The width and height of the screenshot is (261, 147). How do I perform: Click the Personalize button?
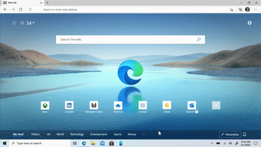tap(230, 134)
